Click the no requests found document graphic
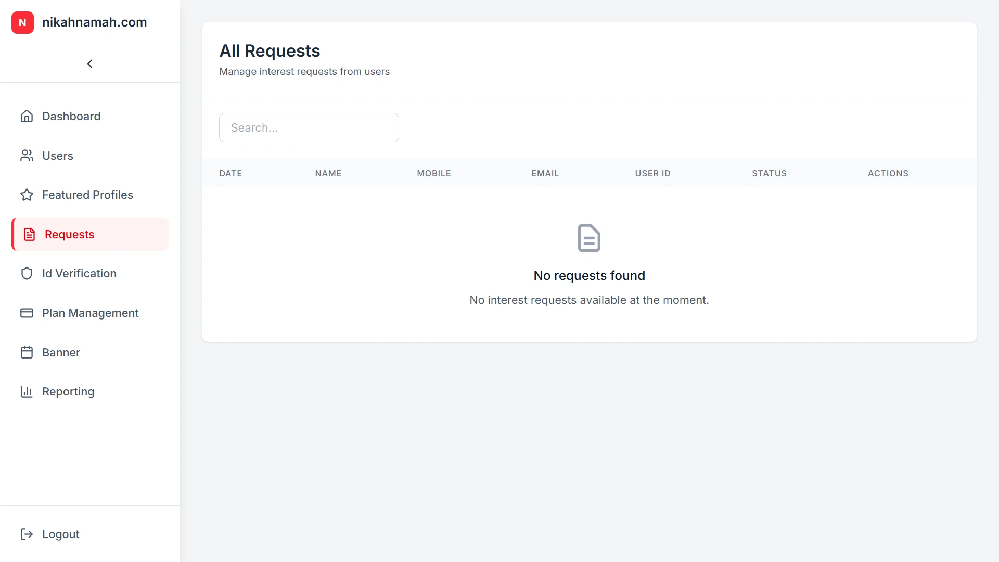999x562 pixels. (589, 238)
